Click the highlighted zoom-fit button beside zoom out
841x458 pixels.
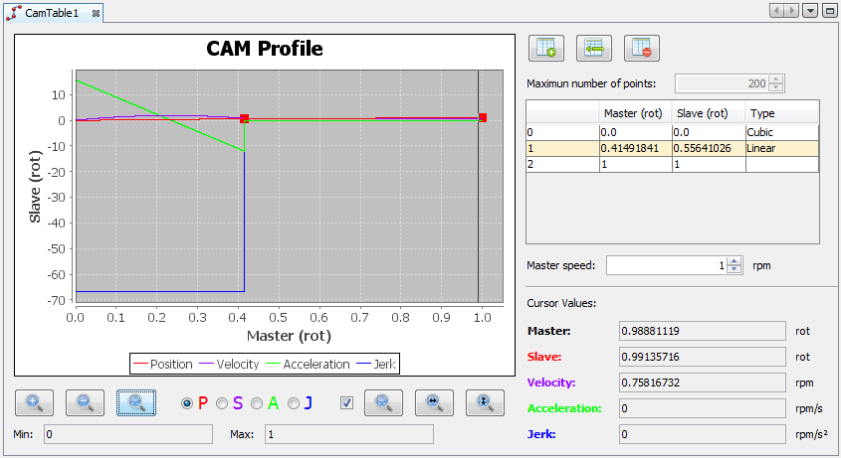(136, 402)
